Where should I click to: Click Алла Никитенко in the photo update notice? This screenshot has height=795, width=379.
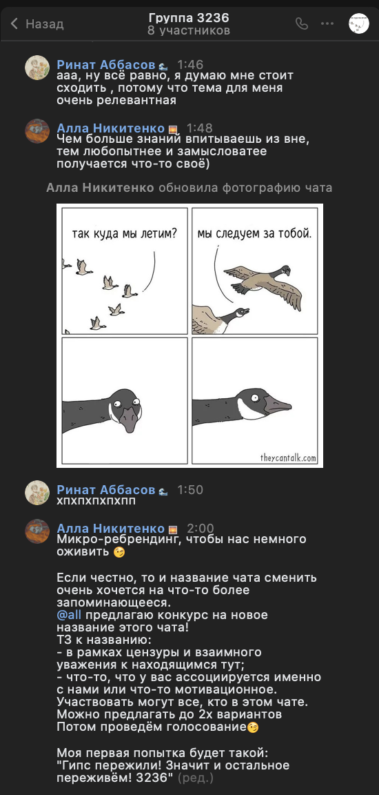[x=100, y=188]
